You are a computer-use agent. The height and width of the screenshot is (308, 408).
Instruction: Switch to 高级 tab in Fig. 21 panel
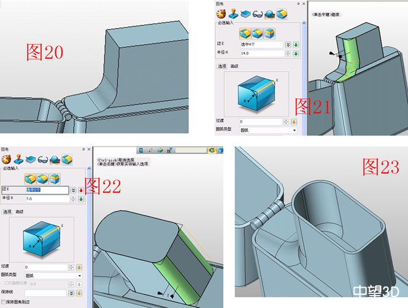click(x=234, y=66)
